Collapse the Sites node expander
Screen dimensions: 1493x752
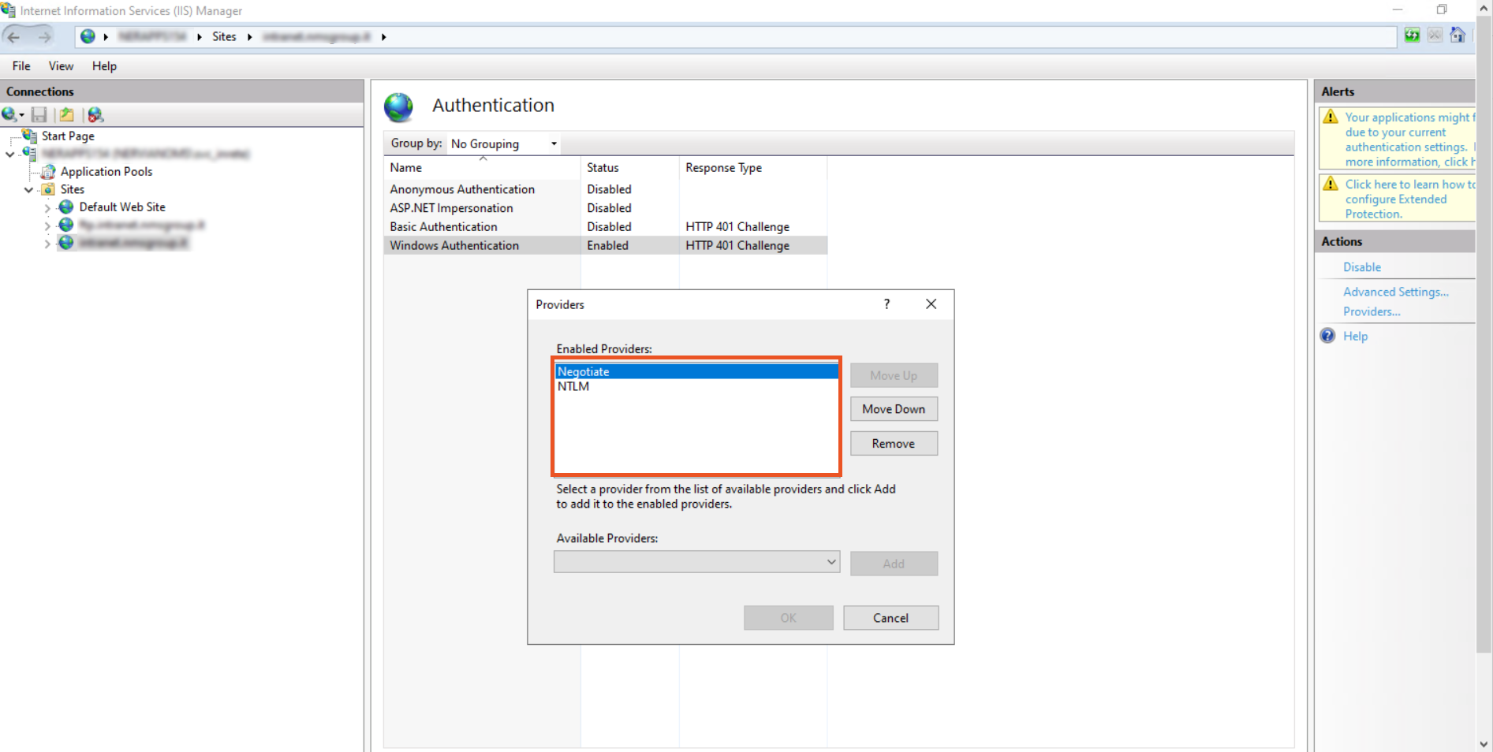(x=28, y=190)
